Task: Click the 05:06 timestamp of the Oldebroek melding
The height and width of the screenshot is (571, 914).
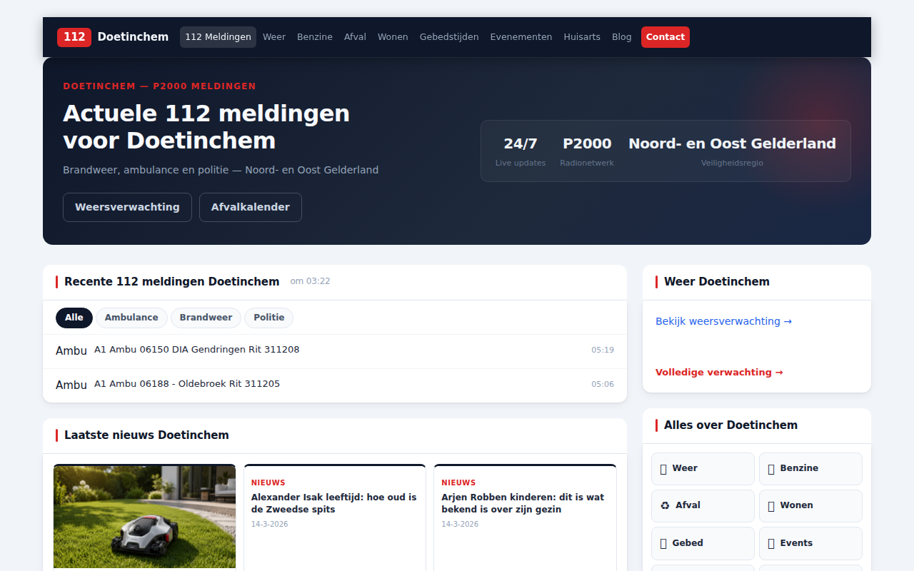Action: (603, 385)
